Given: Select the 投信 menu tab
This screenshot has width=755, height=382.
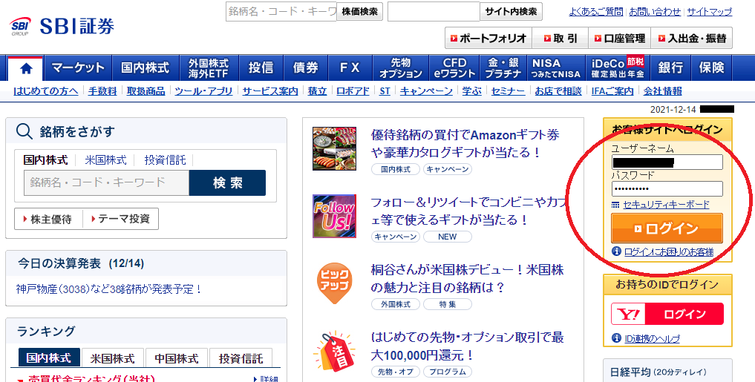Looking at the screenshot, I should click(261, 67).
